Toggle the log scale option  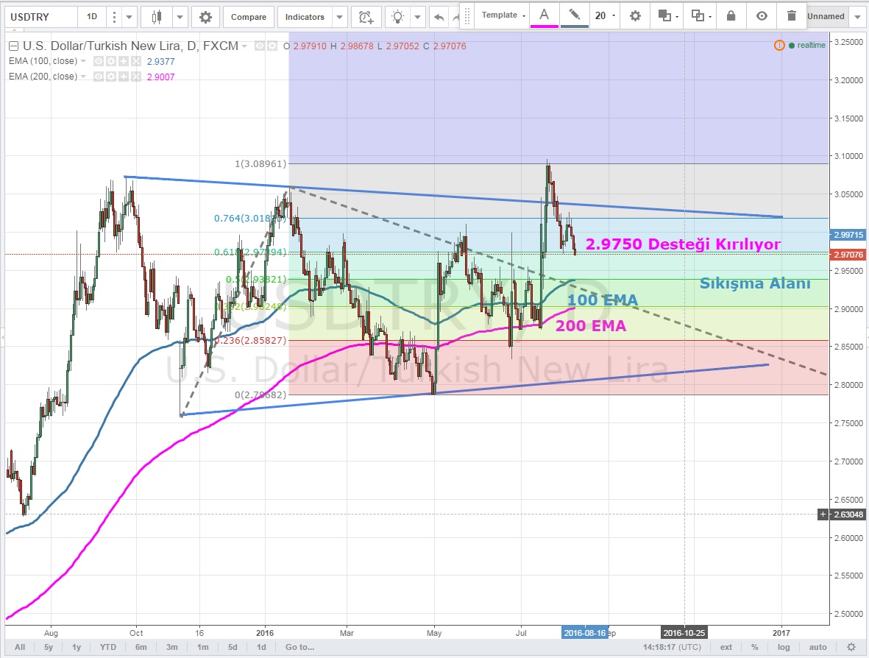pyautogui.click(x=784, y=647)
